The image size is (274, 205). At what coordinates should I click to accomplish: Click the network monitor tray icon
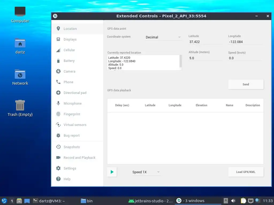(x=250, y=201)
